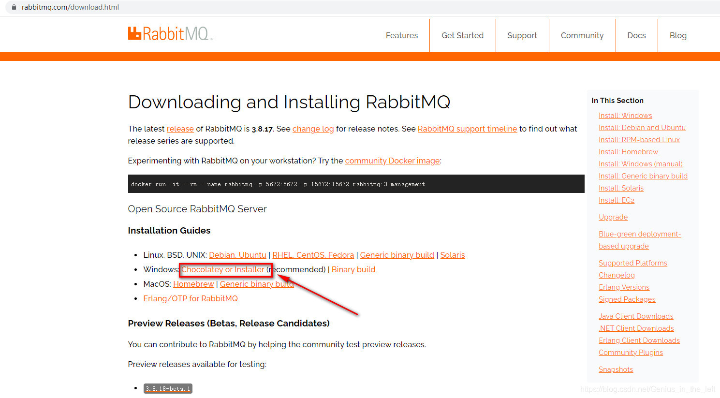
Task: Open the Get Started page
Action: [x=462, y=35]
